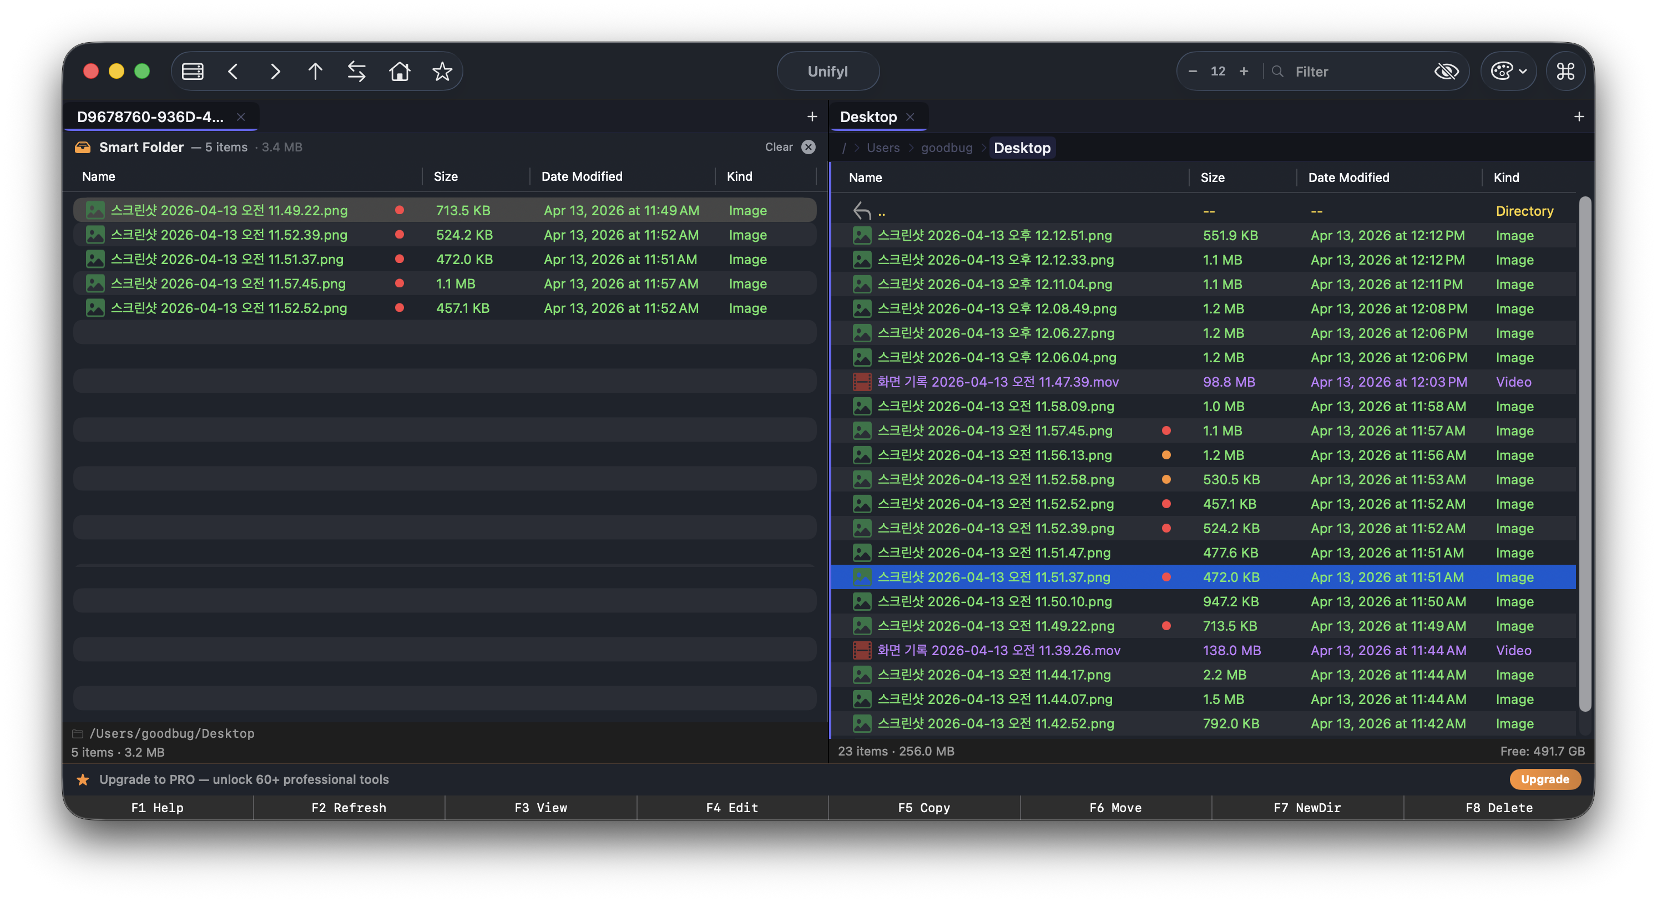Go back with the left chevron
Viewport: 1657px width, 902px height.
(x=234, y=72)
